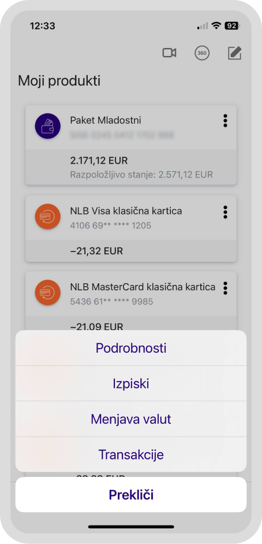
Task: Tap the Moji produkti heading
Action: click(59, 81)
